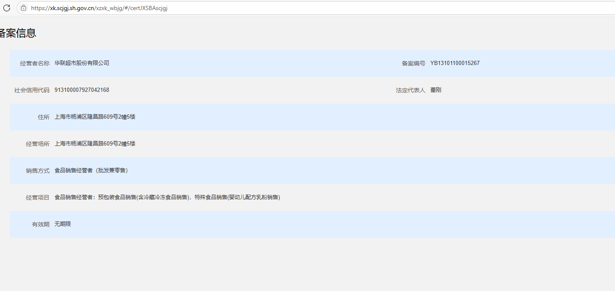Select credit code 913100007927042168
615x291 pixels.
82,90
